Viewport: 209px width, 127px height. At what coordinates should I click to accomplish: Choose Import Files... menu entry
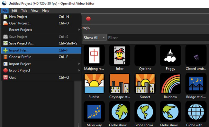click(x=41, y=50)
